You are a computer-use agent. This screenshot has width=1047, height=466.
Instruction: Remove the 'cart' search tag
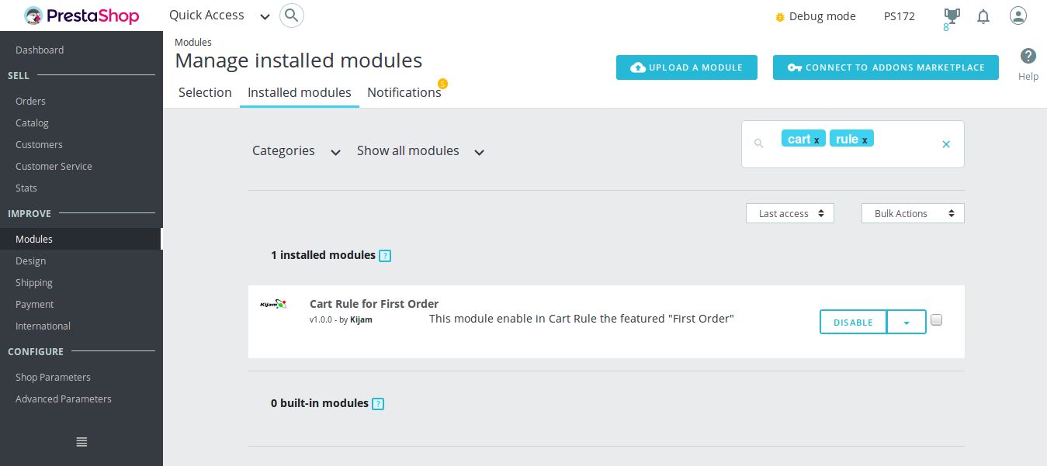pyautogui.click(x=816, y=140)
